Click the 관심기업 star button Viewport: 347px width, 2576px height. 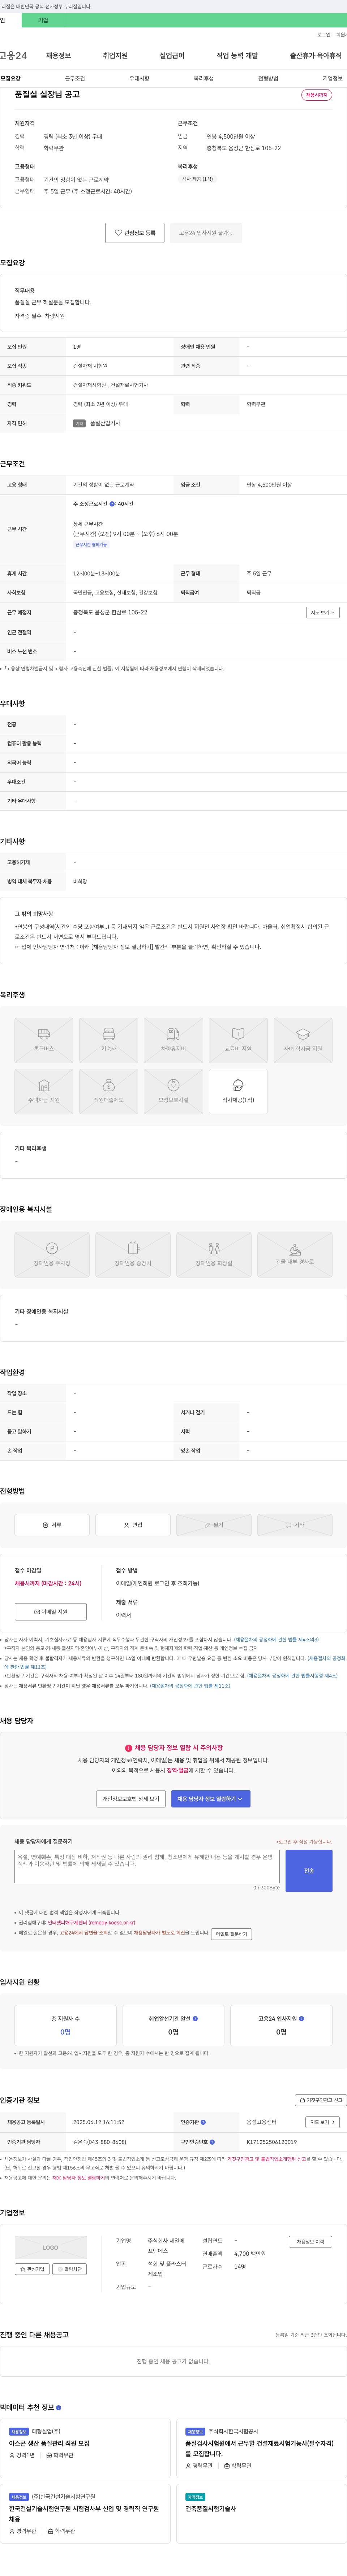click(32, 2269)
